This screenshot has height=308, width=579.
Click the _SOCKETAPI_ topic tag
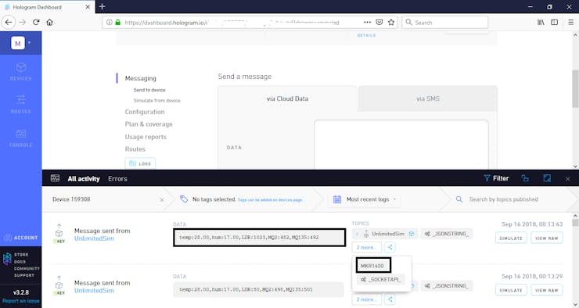pyautogui.click(x=380, y=280)
